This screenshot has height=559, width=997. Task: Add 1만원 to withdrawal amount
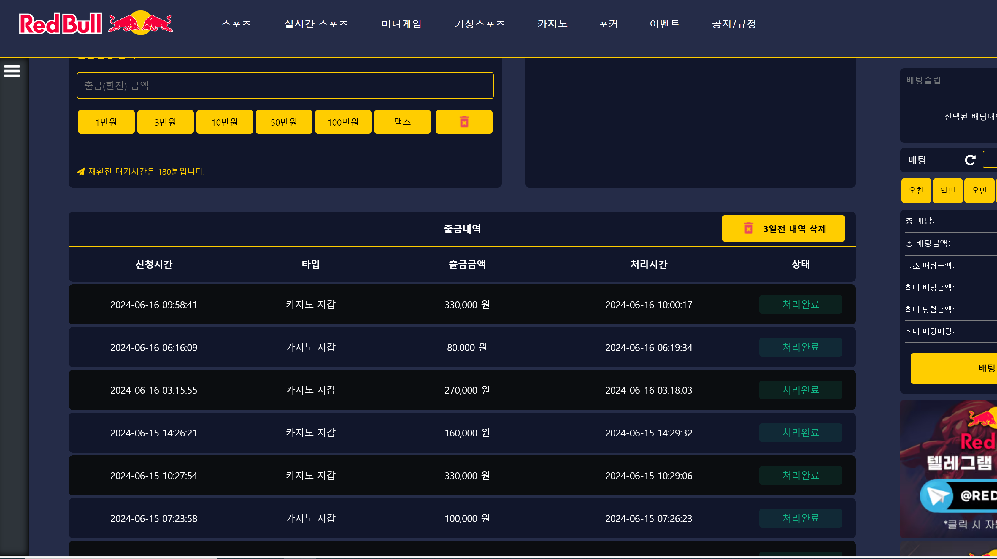106,122
